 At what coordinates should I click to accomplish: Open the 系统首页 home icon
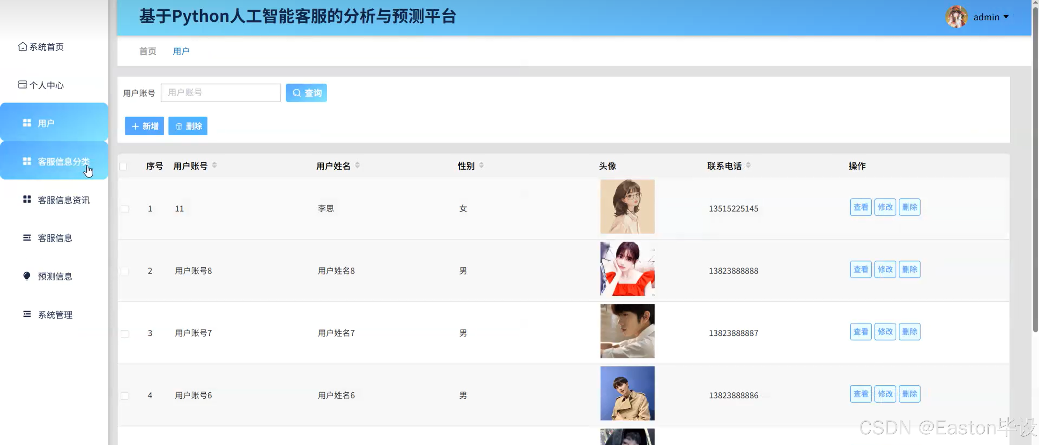click(23, 47)
